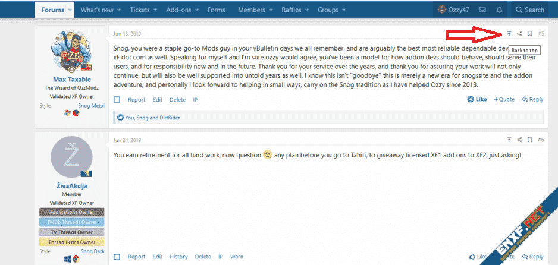
Task: Open the alerts bell icon
Action: click(x=499, y=10)
